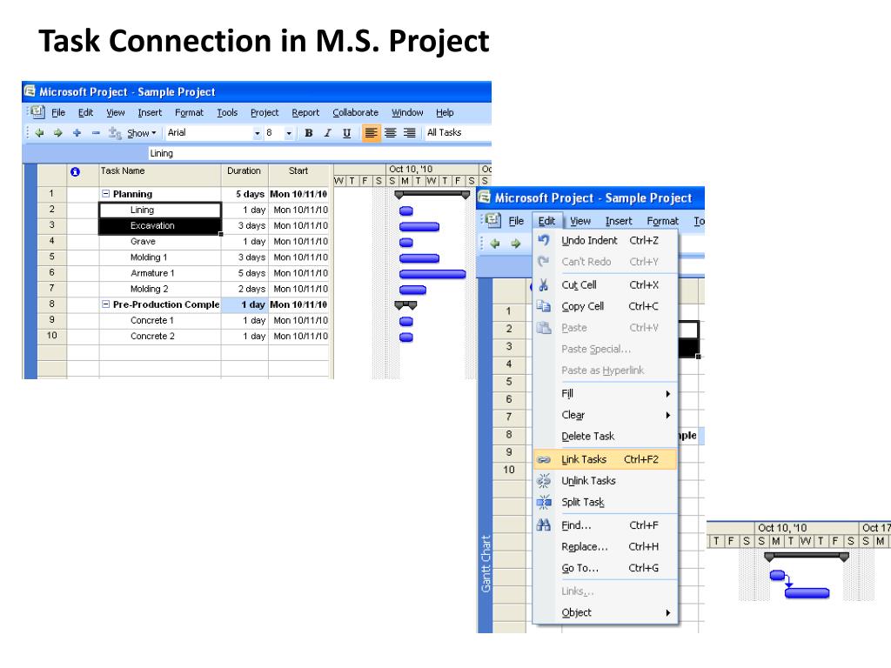
Task: Click the linked Excavation bar in small chart
Action: tap(807, 593)
